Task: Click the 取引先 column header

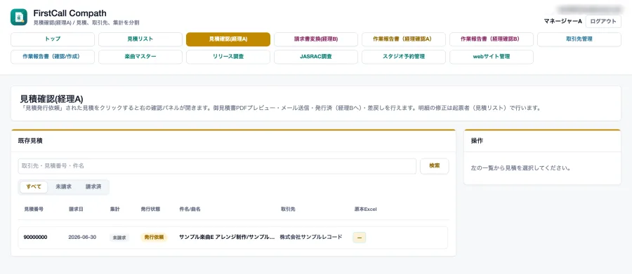Action: pos(288,210)
